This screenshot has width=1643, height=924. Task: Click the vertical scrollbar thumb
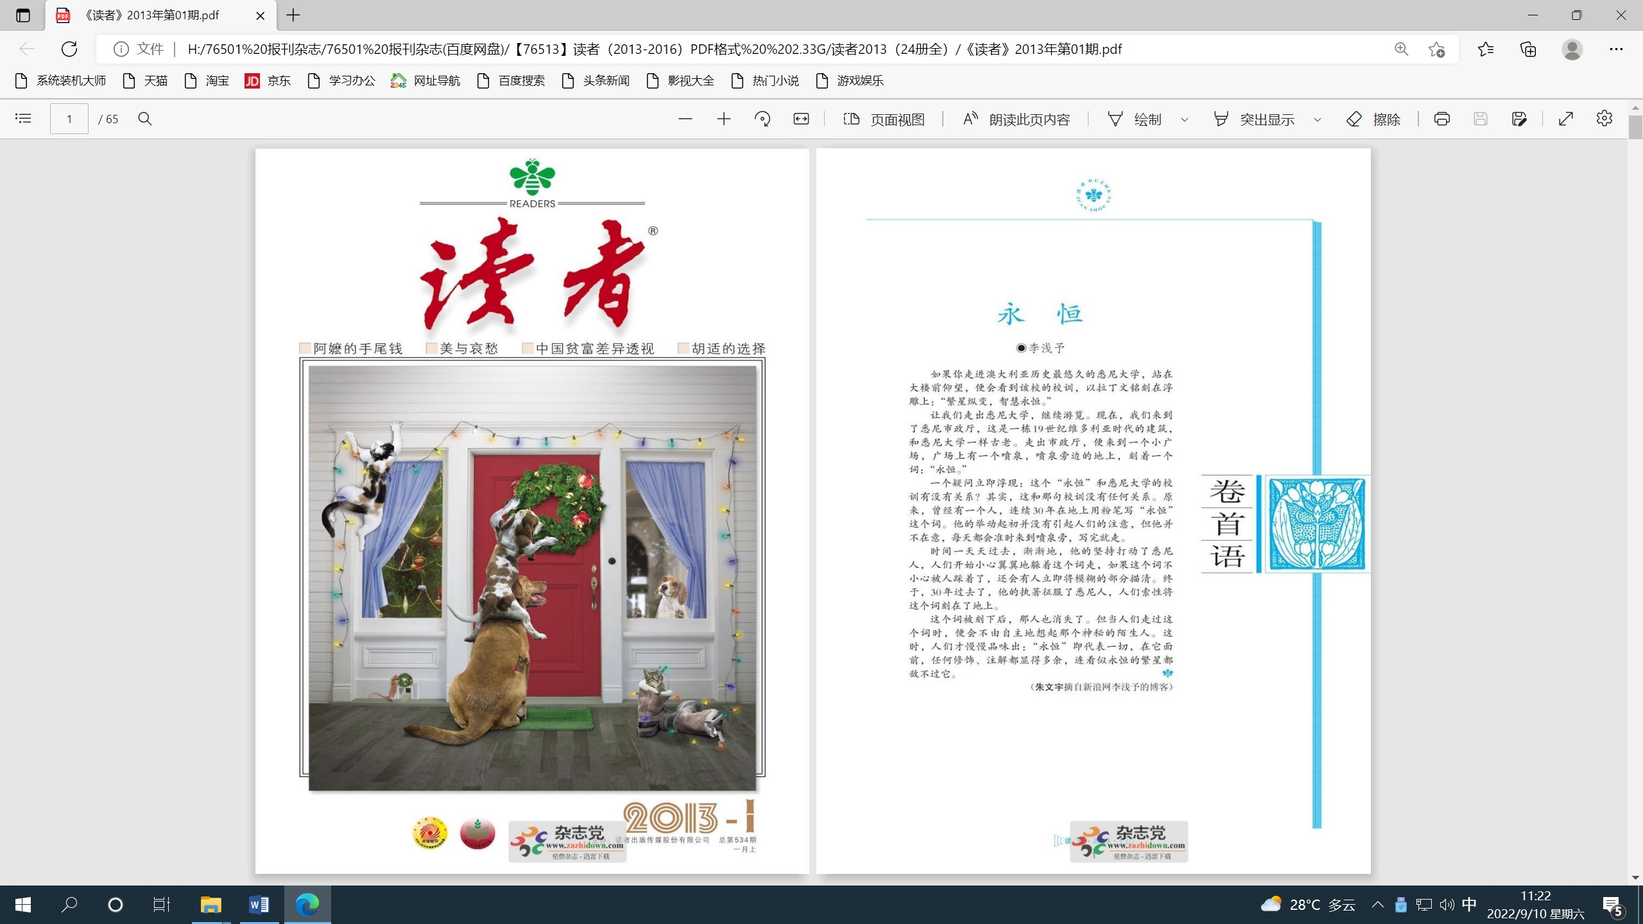[x=1635, y=127]
